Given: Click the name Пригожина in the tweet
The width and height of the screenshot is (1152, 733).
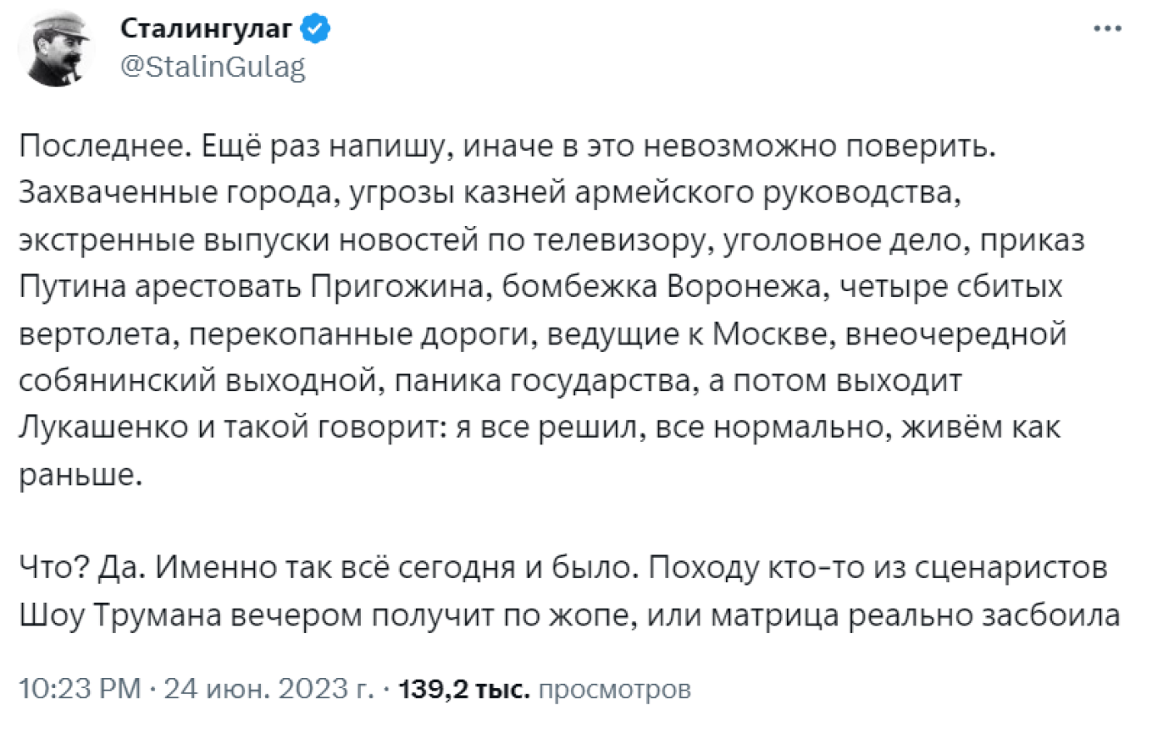Looking at the screenshot, I should click(x=397, y=288).
